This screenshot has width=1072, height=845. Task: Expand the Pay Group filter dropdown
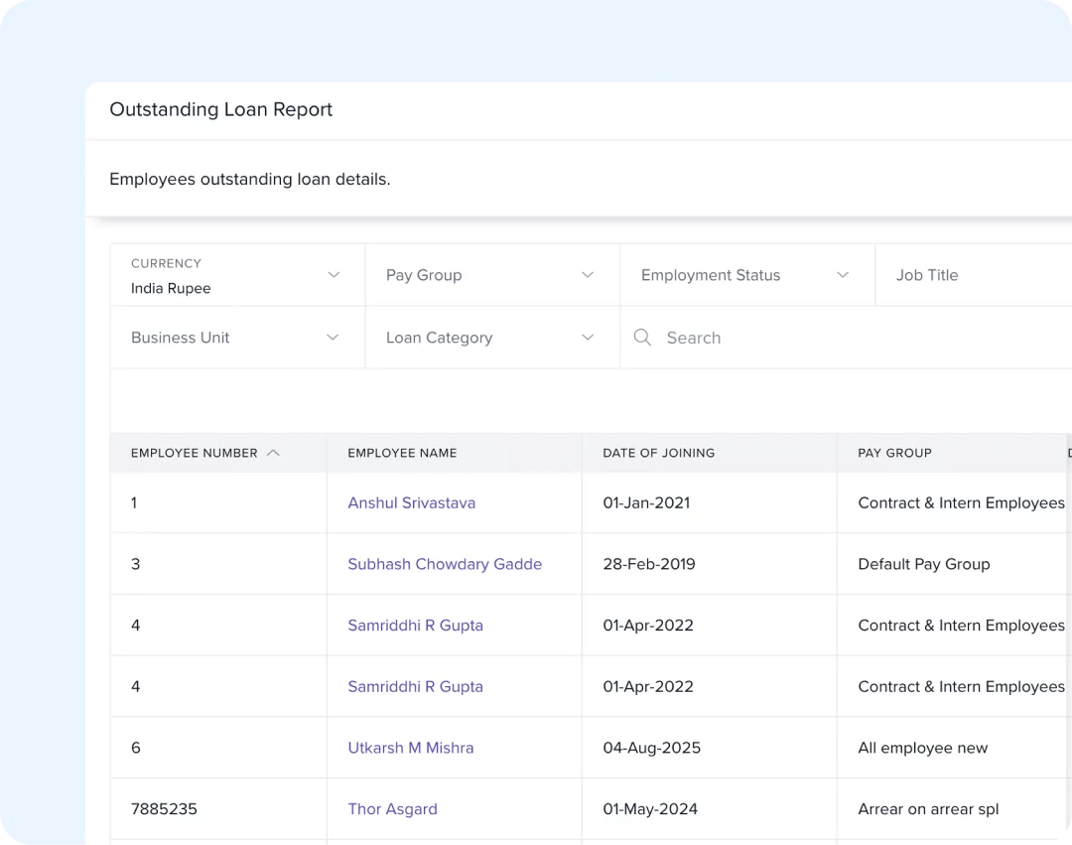point(492,275)
